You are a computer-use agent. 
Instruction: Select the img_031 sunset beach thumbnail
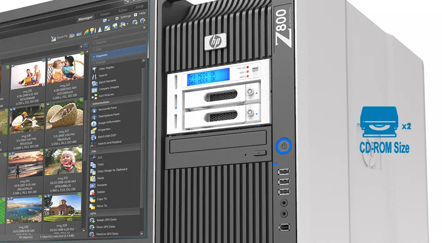(x=25, y=165)
